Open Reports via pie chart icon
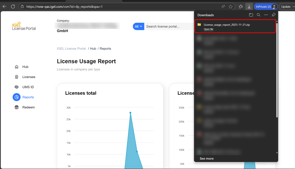Image resolution: width=295 pixels, height=169 pixels. click(16, 97)
